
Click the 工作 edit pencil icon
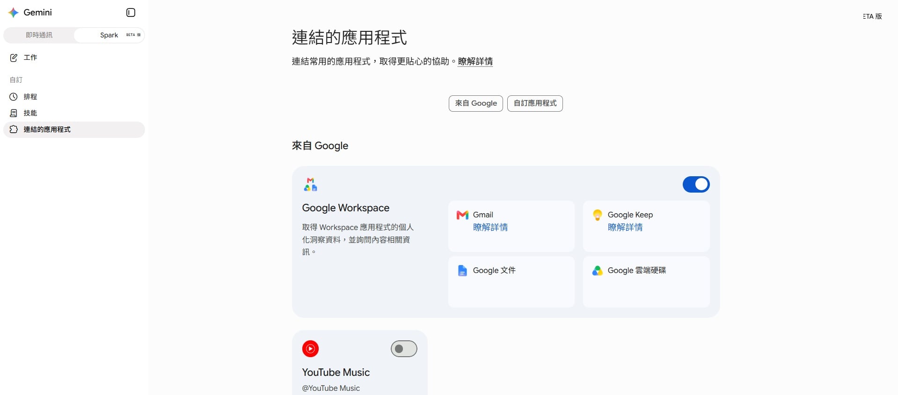[14, 57]
